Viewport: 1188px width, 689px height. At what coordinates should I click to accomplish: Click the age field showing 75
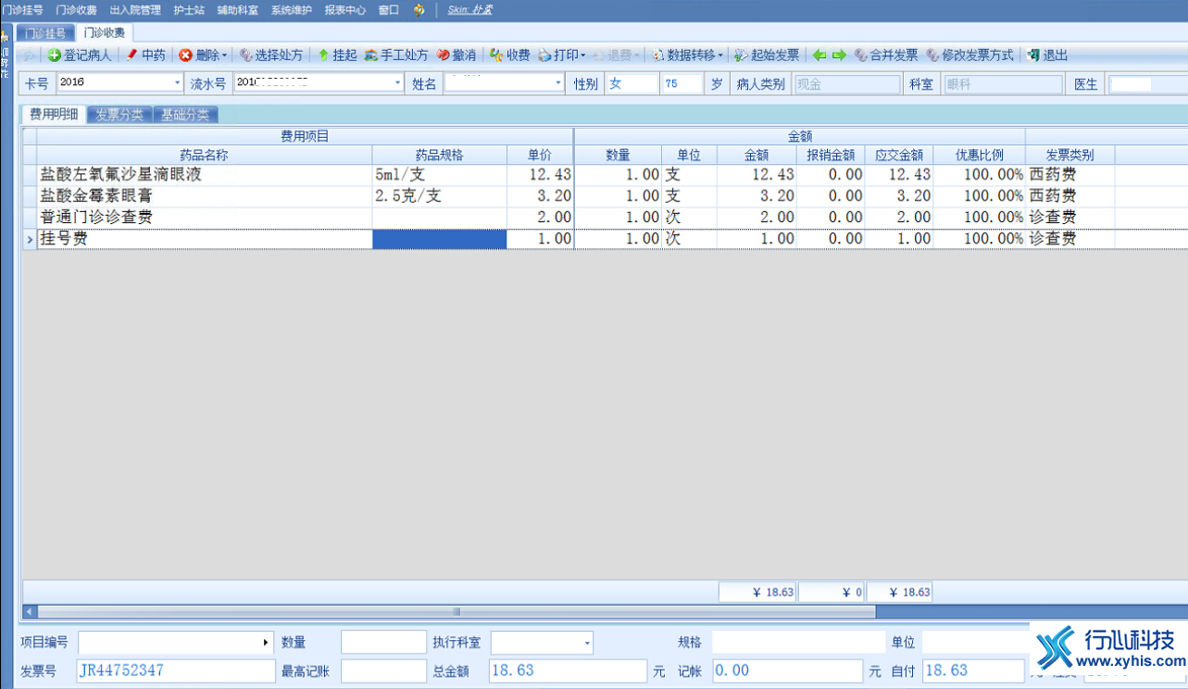coord(682,83)
